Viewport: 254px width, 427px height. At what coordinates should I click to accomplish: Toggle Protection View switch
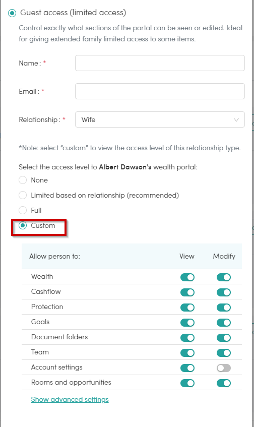click(187, 308)
